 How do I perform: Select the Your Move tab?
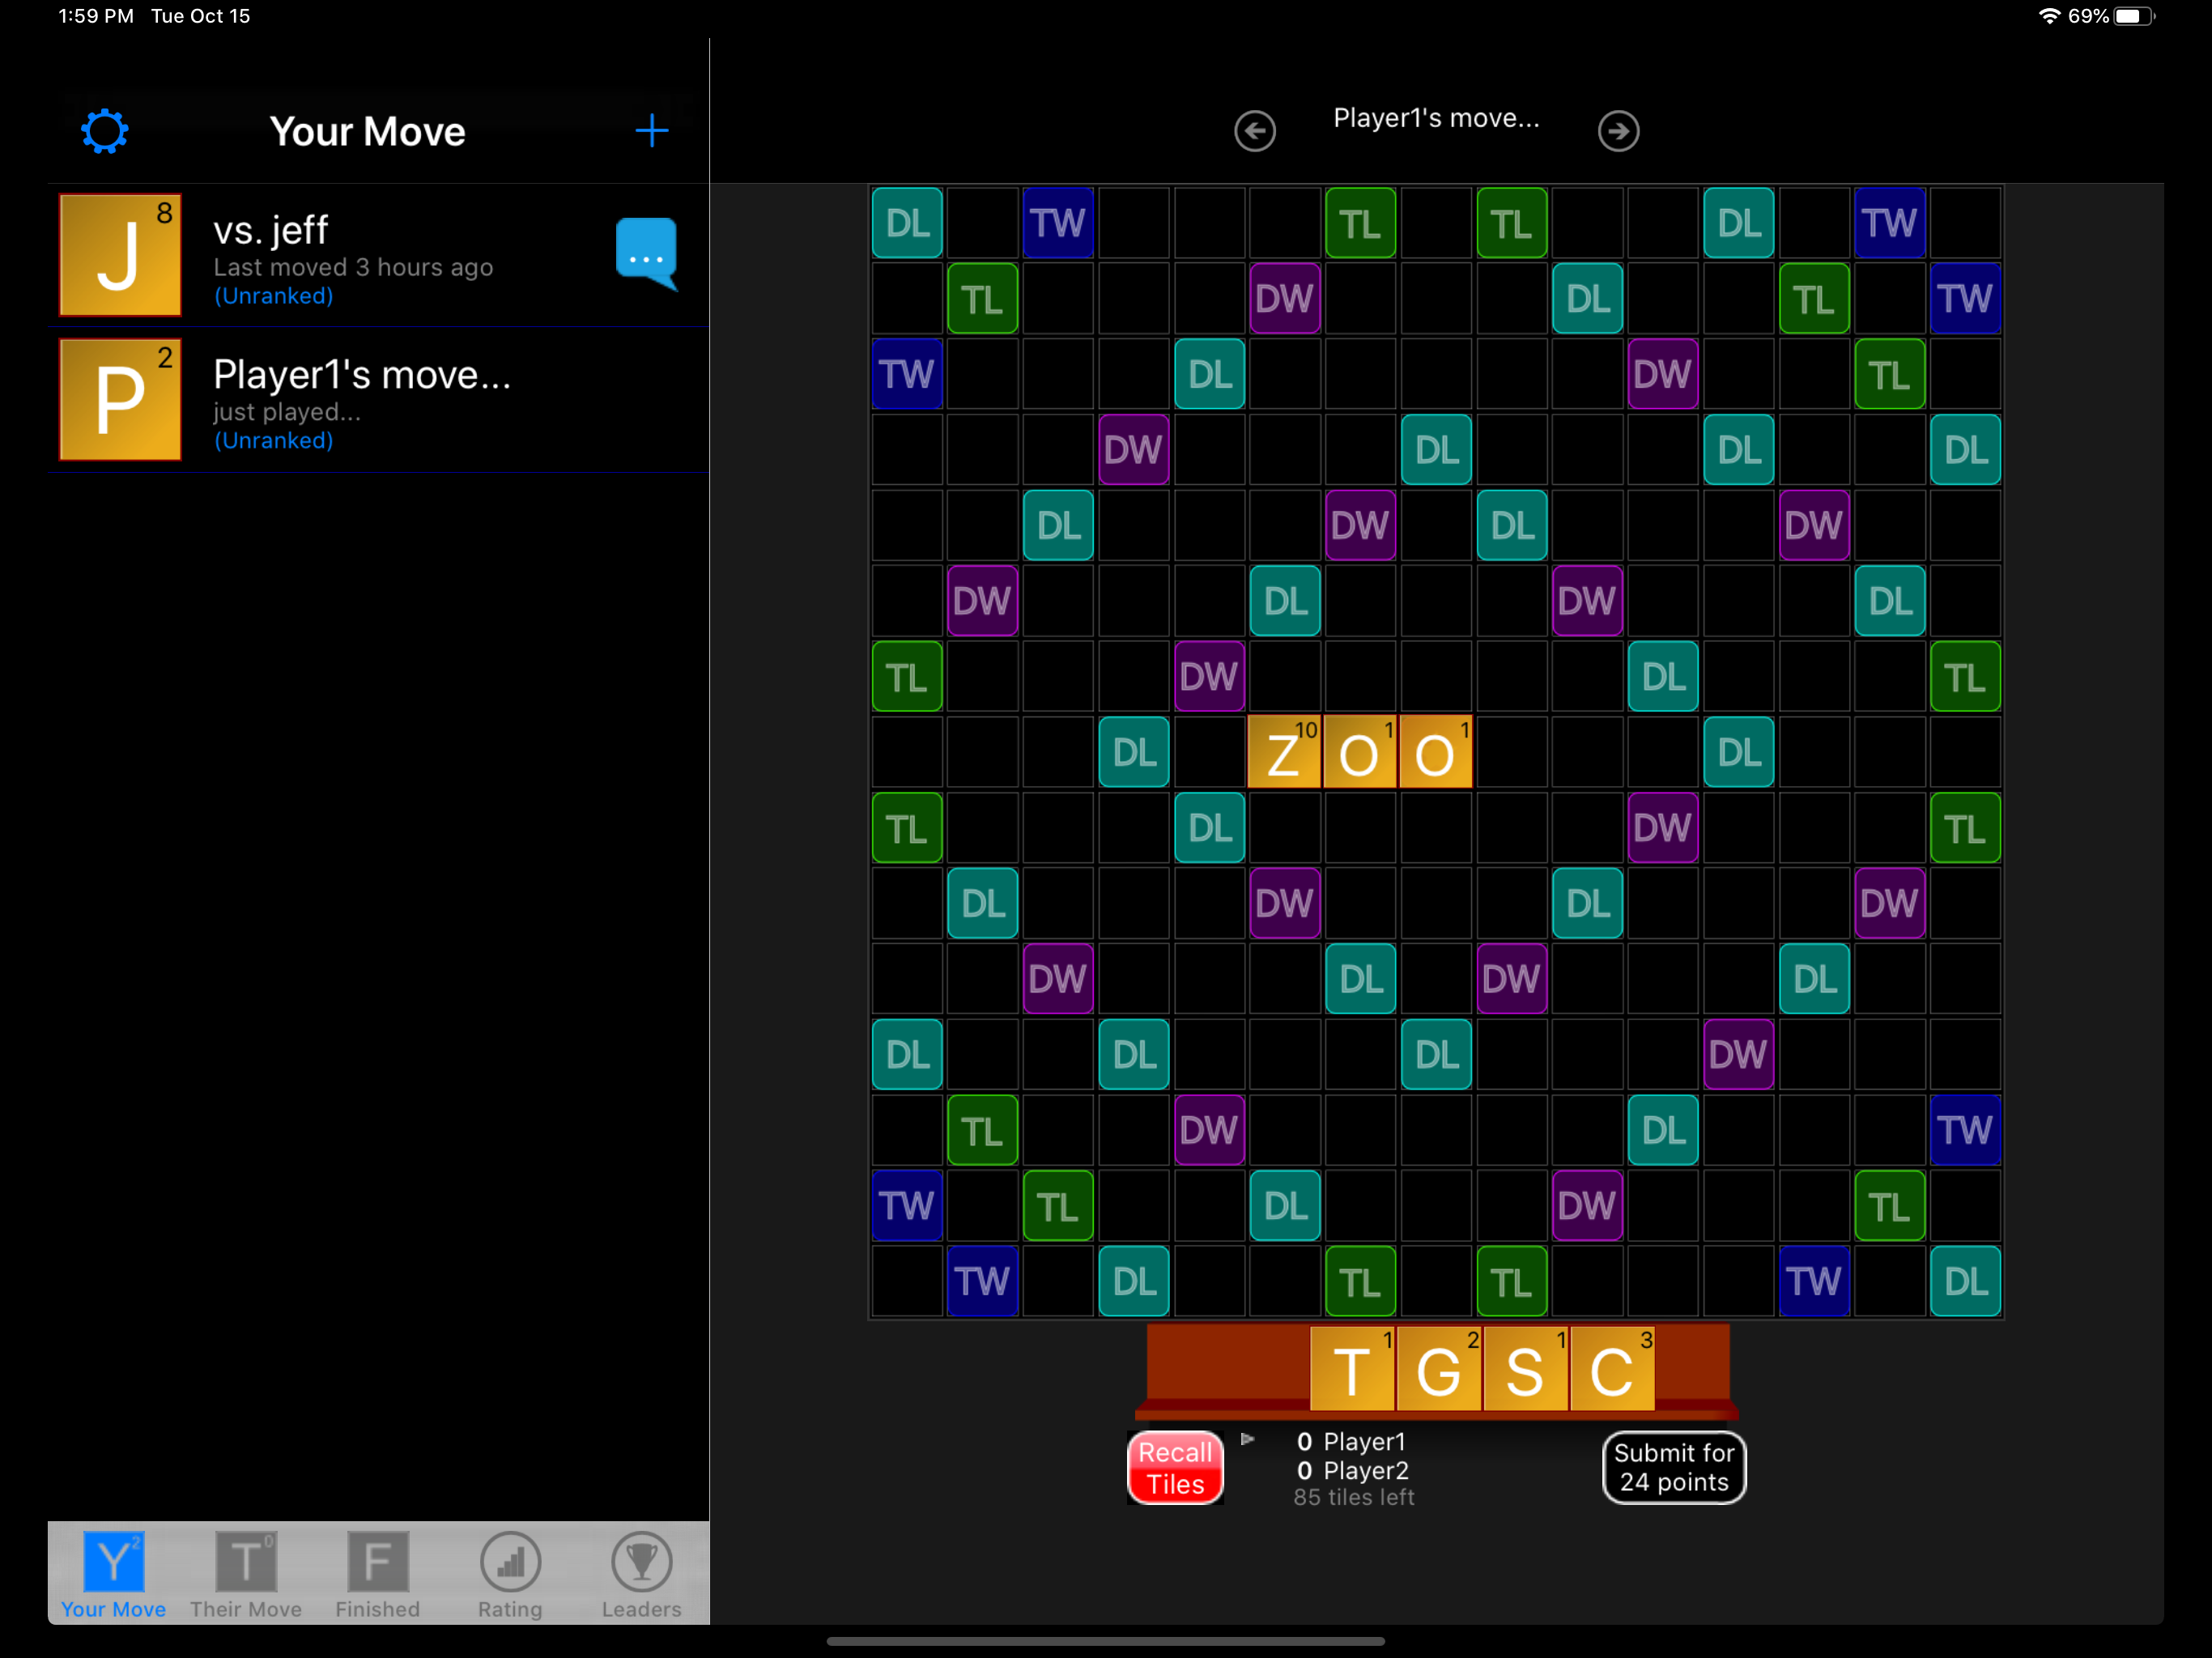click(x=113, y=1574)
